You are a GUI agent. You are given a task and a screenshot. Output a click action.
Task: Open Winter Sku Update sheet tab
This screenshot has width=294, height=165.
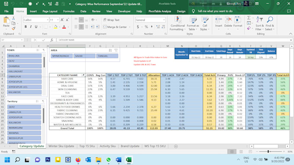[61, 146]
